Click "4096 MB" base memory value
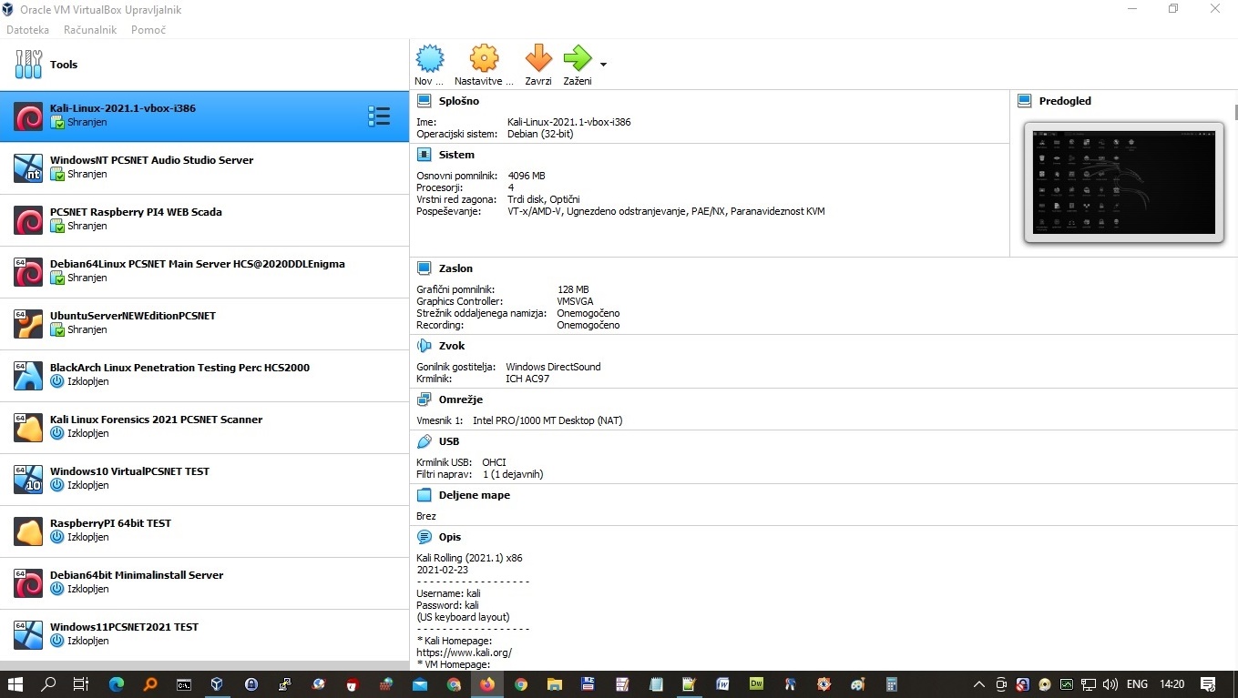This screenshot has height=698, width=1238. coord(527,176)
